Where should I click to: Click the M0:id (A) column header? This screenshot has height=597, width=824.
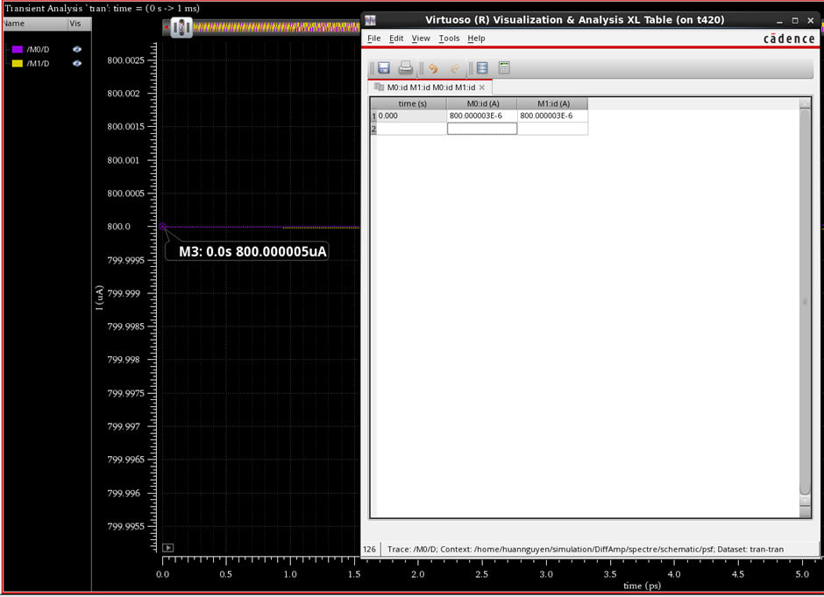click(x=482, y=104)
